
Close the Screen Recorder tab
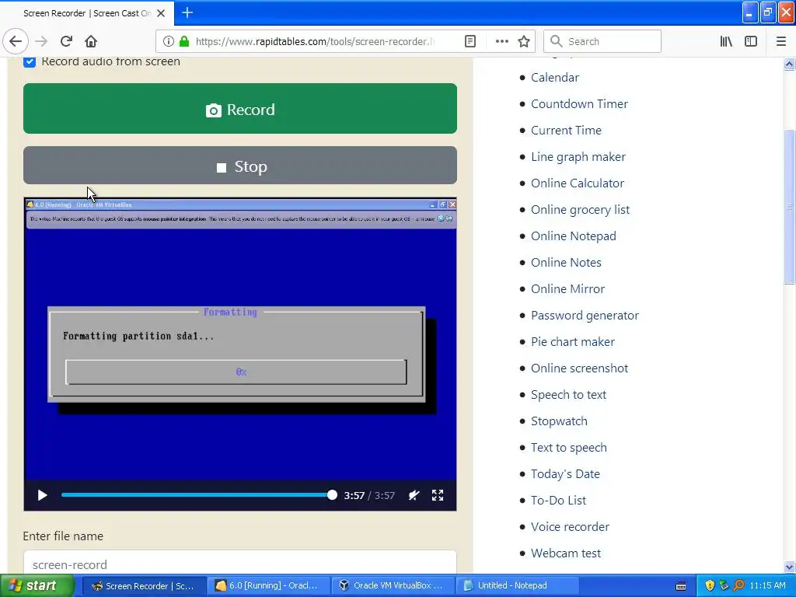(x=161, y=13)
